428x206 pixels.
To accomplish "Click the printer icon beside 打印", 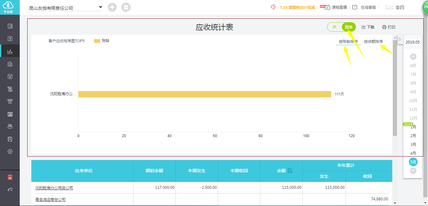I will click(x=384, y=27).
